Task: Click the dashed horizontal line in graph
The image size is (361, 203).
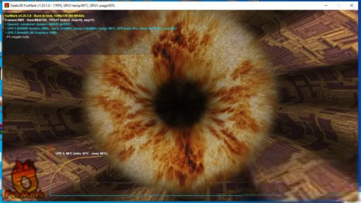Action: (150, 182)
